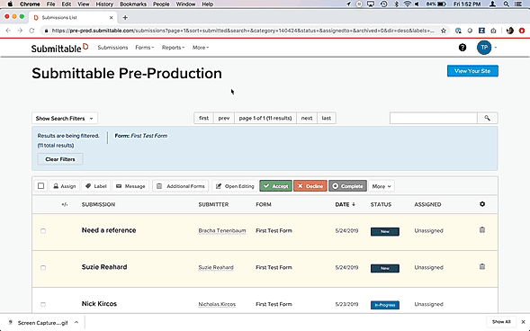Reload the page in Chrome
This screenshot has width=530, height=331.
coord(31,31)
